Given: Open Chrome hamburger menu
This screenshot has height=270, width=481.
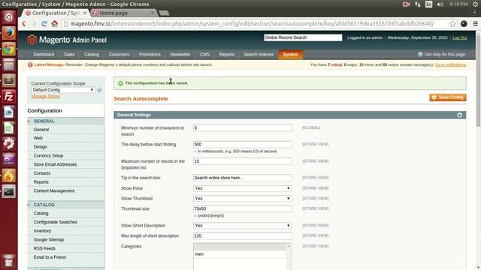Looking at the screenshot, I should click(475, 24).
